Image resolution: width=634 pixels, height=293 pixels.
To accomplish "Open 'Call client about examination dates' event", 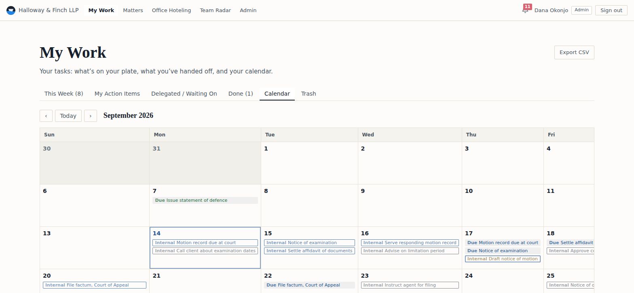I will [205, 251].
